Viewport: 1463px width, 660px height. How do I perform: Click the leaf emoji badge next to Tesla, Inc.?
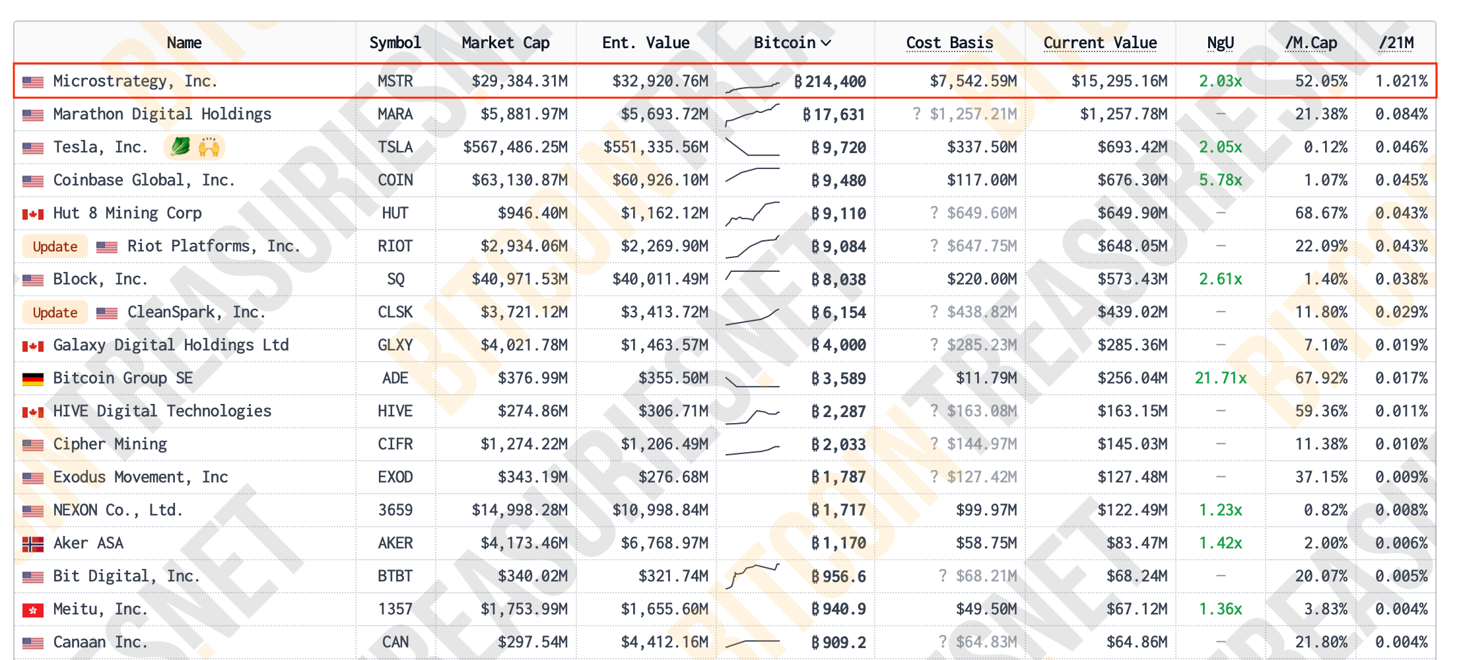(x=180, y=147)
